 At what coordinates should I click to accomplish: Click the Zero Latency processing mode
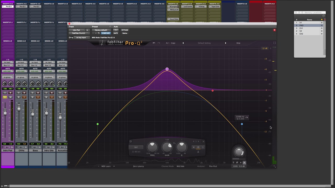(x=138, y=166)
